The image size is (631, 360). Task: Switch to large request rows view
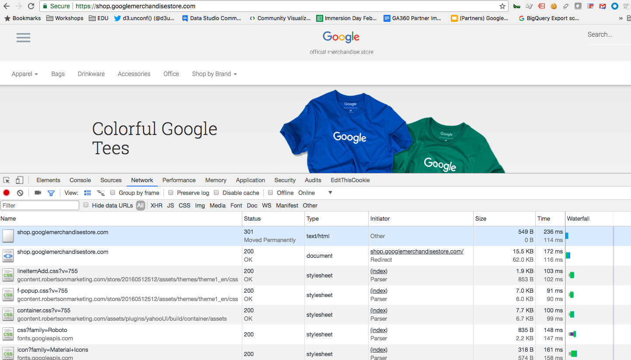87,193
